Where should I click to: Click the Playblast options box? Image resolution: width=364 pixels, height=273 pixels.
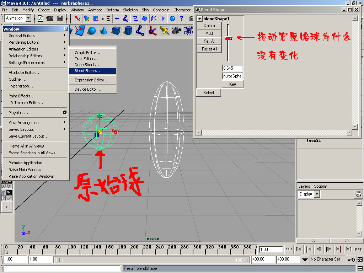tap(65, 112)
